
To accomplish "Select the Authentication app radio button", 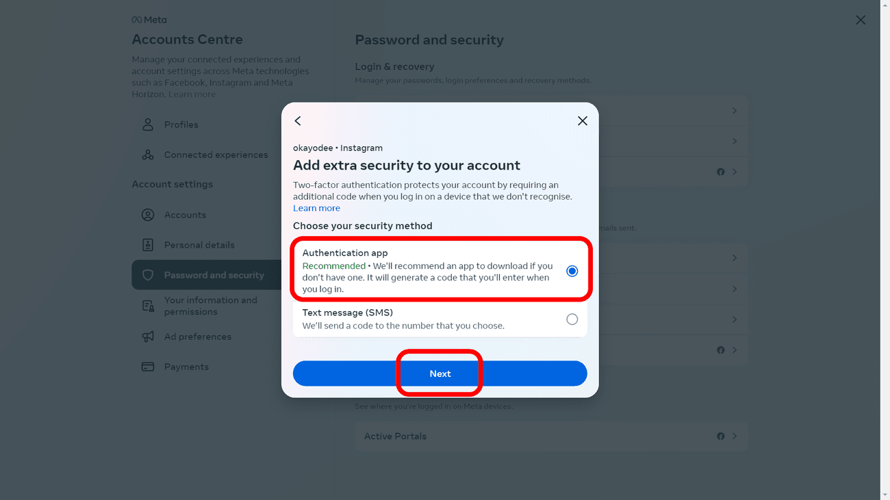I will 572,272.
